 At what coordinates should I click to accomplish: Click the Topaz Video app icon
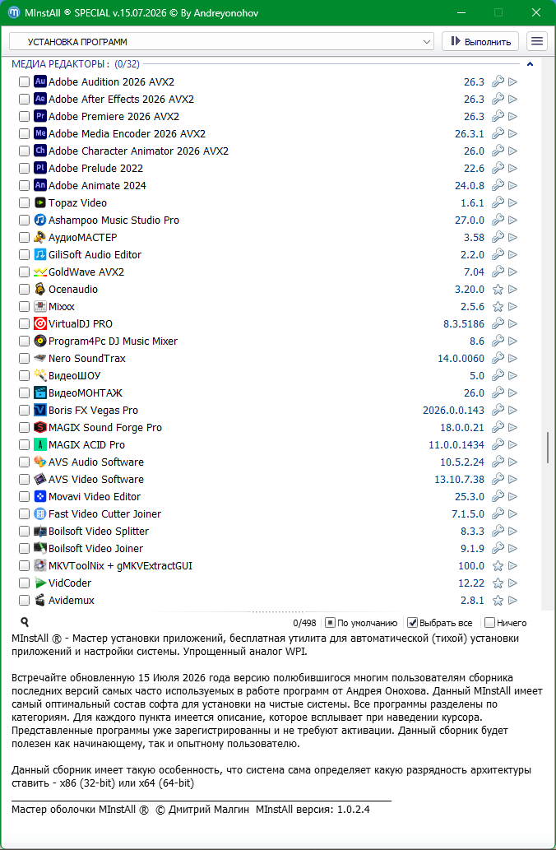(40, 202)
